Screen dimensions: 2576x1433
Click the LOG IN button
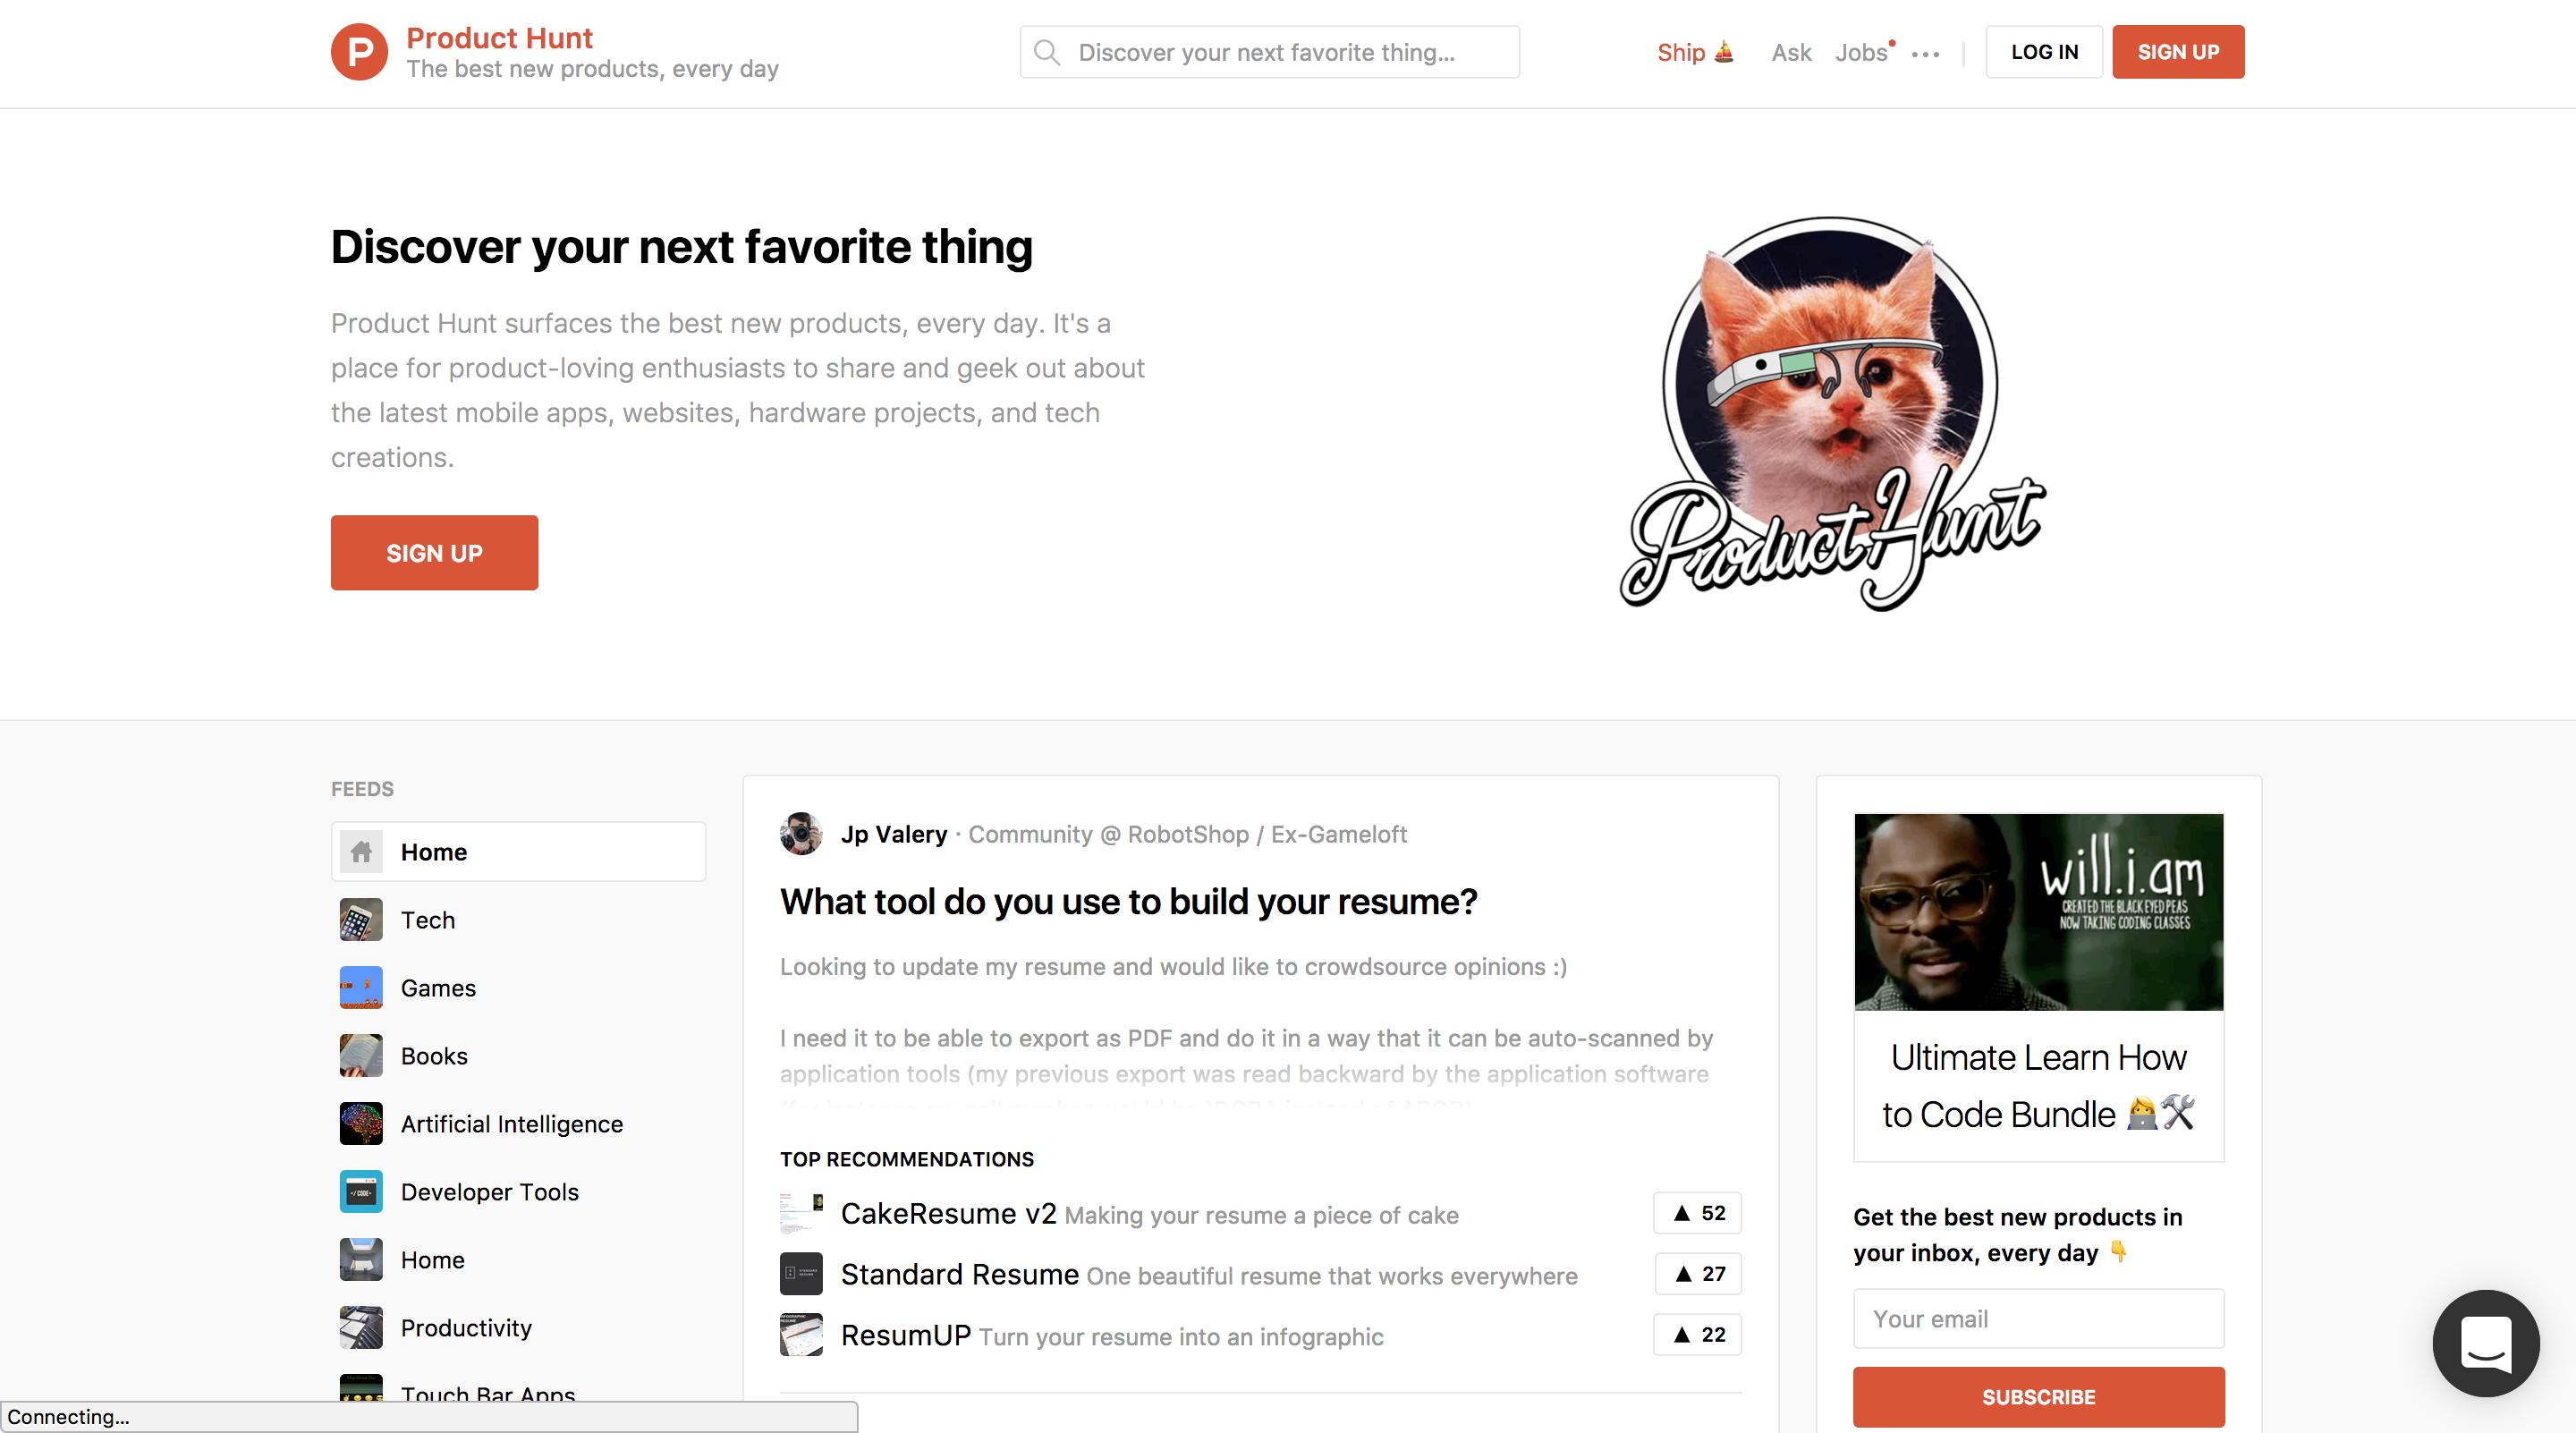[2044, 52]
